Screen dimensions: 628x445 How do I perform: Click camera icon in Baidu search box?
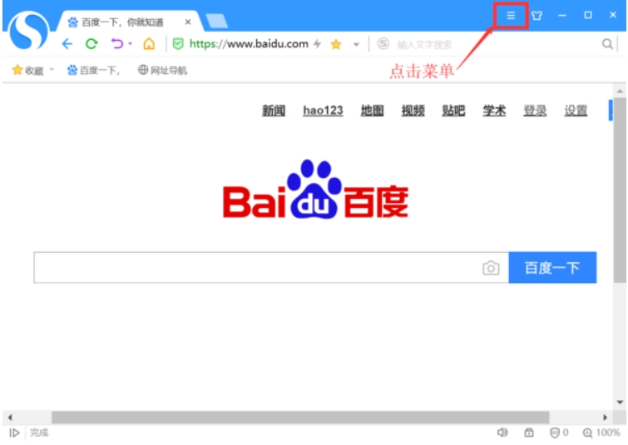click(x=491, y=268)
